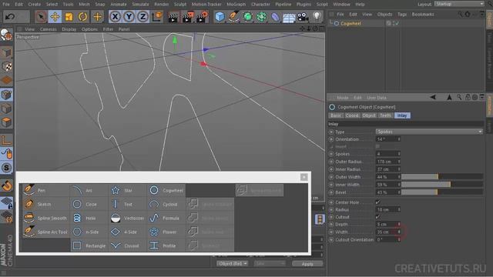Image resolution: width=493 pixels, height=277 pixels.
Task: Open the MoGraph menu
Action: tap(236, 5)
